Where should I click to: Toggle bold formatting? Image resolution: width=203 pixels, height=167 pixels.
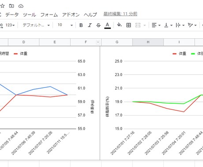pos(81,25)
